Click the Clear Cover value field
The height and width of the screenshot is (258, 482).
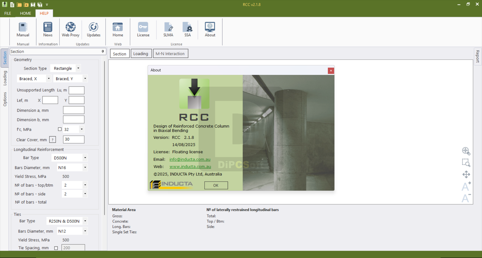74,140
